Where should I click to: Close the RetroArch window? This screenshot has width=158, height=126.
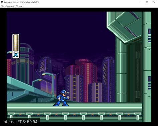click(154, 2)
